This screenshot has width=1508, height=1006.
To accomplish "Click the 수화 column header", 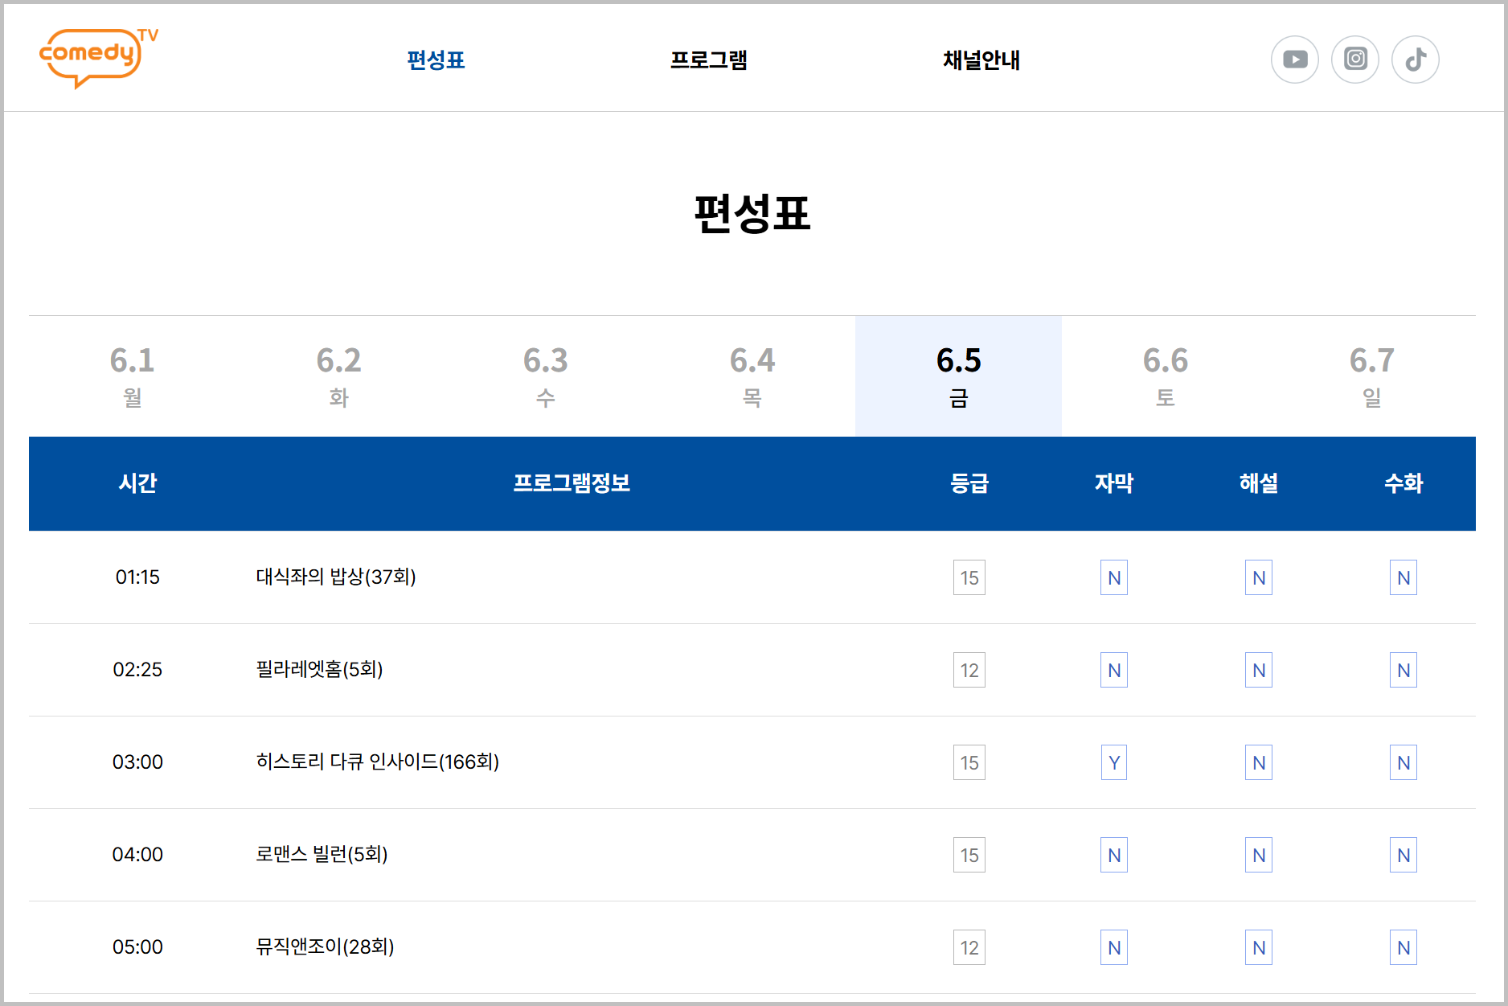I will [x=1404, y=483].
